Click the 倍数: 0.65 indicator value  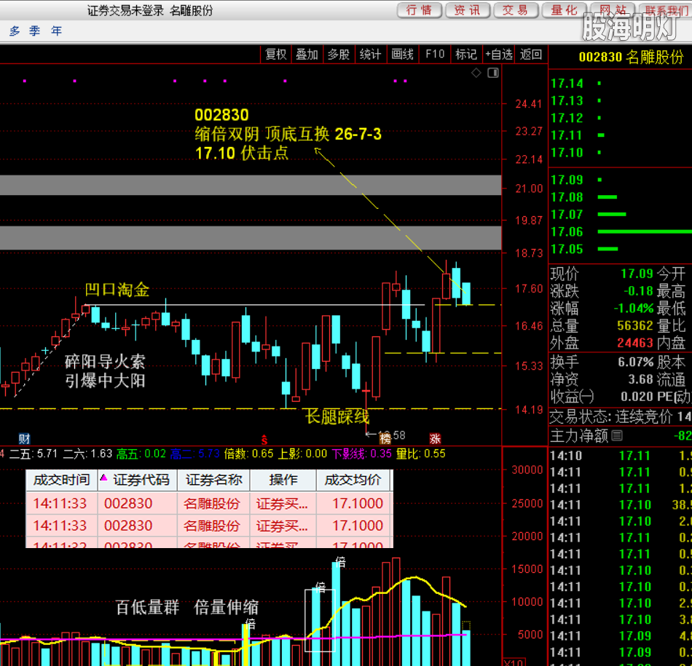tap(249, 454)
